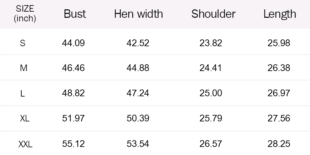This screenshot has width=310, height=155.
Task: Click the Bust column header
Action: 75,14
